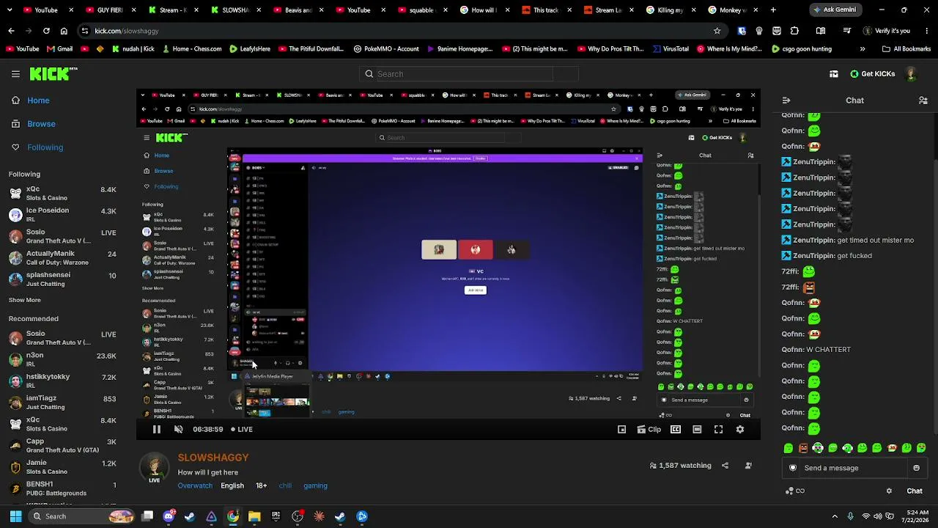Viewport: 938px width, 528px height.
Task: Click the Kick logo
Action: pyautogui.click(x=53, y=74)
